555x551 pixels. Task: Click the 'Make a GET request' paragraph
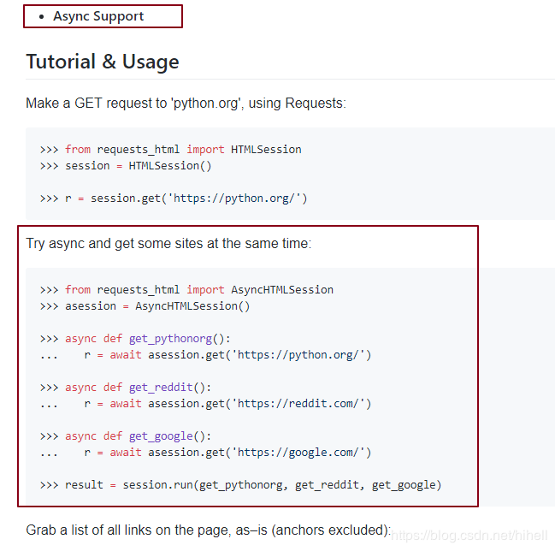pos(186,104)
